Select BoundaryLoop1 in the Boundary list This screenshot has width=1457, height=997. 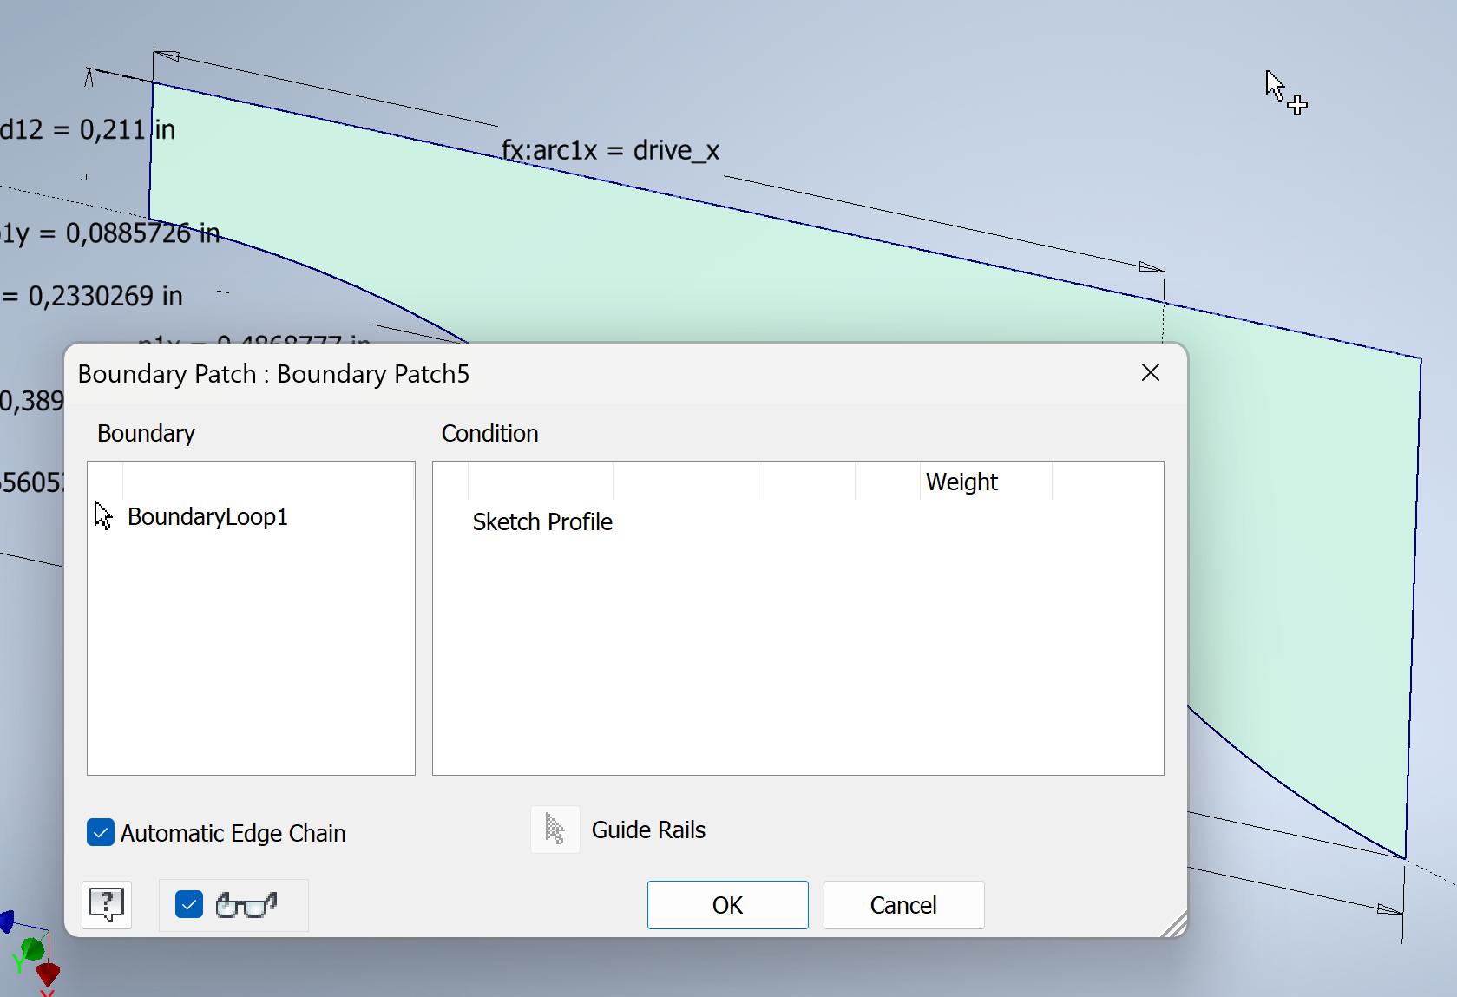pos(207,516)
